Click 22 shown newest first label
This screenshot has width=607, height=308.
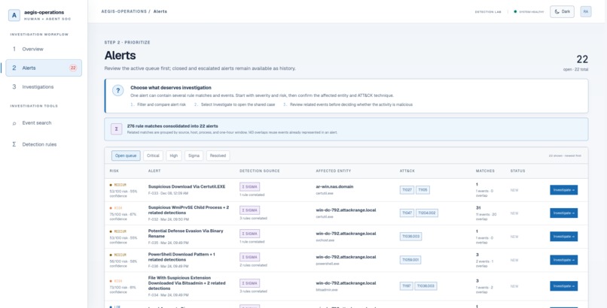tap(565, 156)
